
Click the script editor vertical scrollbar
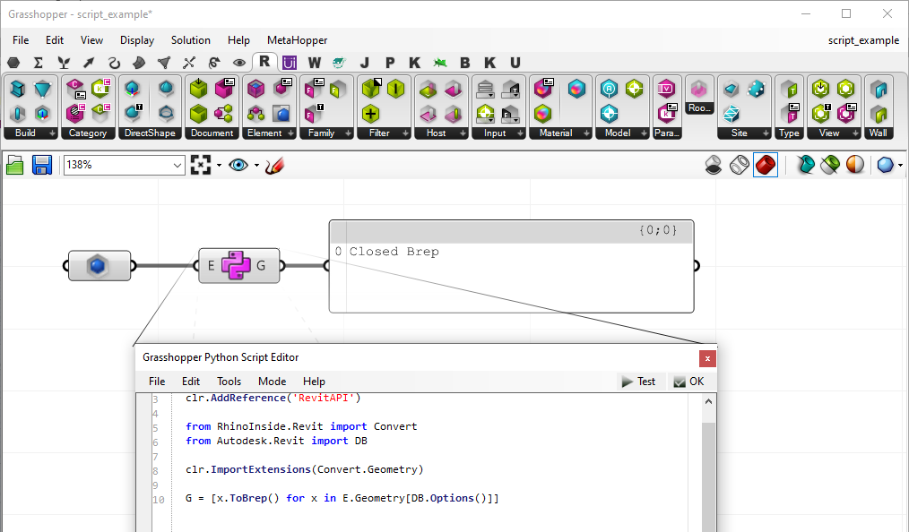(708, 466)
